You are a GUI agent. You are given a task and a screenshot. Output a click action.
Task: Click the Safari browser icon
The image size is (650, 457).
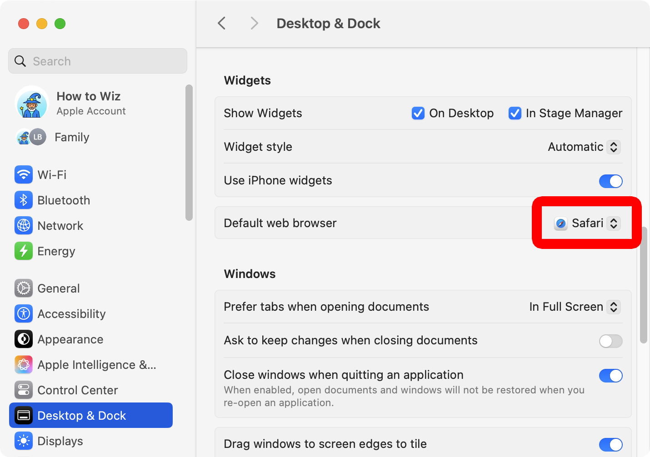pos(560,223)
